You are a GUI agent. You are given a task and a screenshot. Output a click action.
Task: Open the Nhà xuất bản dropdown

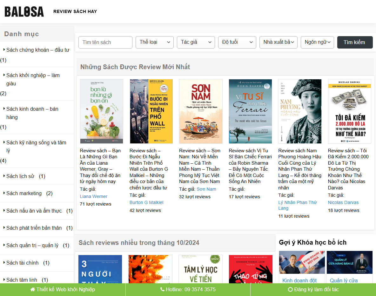[278, 42]
